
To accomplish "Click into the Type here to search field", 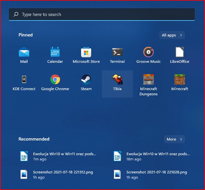I will click(102, 14).
